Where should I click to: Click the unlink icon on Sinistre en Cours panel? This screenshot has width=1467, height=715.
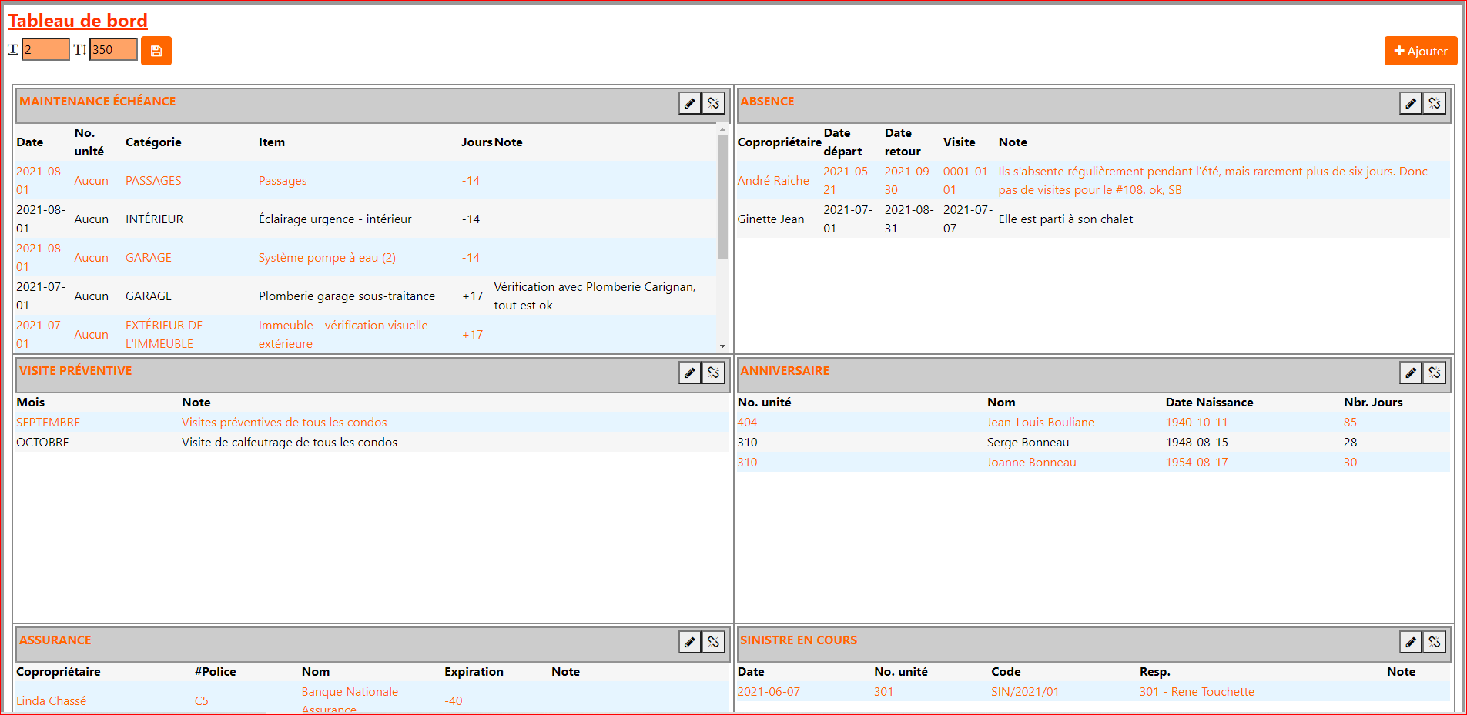pos(1435,642)
